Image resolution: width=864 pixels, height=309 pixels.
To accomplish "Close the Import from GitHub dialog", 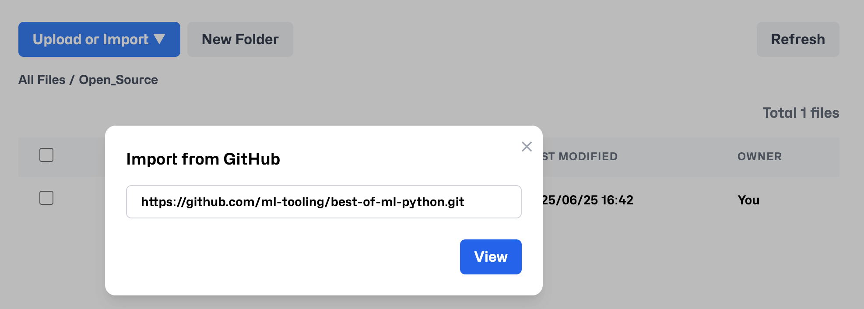I will [527, 147].
